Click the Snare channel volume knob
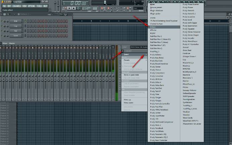 click(x=7, y=36)
